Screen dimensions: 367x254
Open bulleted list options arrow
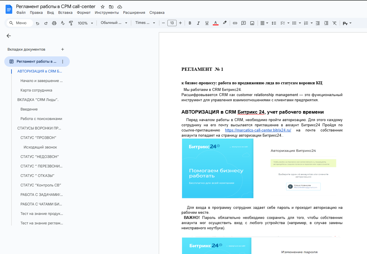click(x=300, y=23)
